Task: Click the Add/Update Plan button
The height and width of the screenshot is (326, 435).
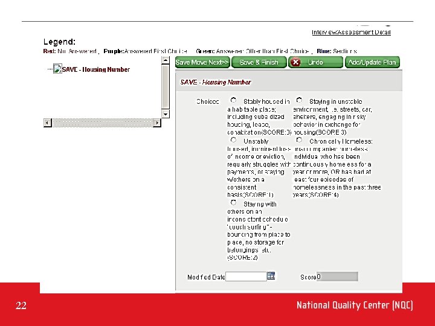Action: pyautogui.click(x=372, y=62)
